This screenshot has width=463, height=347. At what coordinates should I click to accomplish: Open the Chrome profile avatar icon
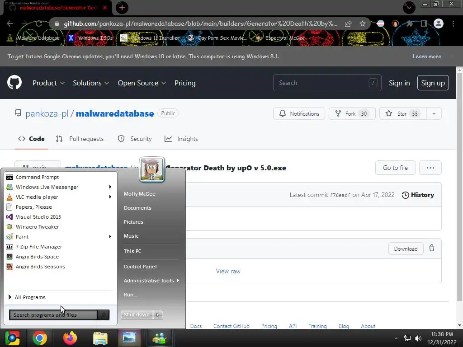point(439,23)
